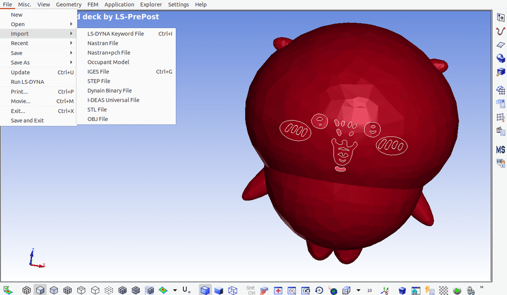This screenshot has height=295, width=507.
Task: Expand the Save As submenu
Action: pyautogui.click(x=38, y=63)
